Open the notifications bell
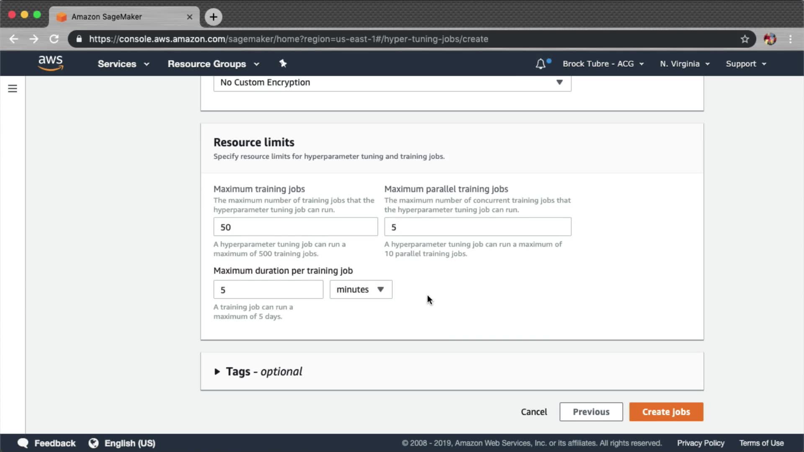Screen dimensions: 804x452 point(541,64)
